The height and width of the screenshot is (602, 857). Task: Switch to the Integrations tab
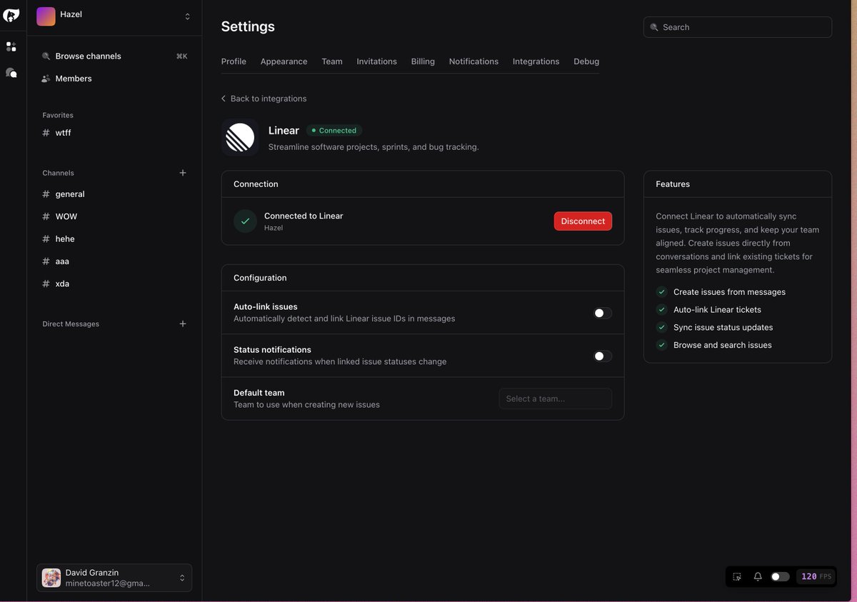click(536, 61)
